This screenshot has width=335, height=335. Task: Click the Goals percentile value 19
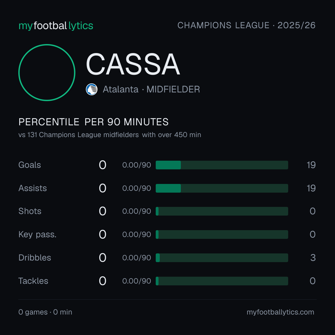[311, 165]
